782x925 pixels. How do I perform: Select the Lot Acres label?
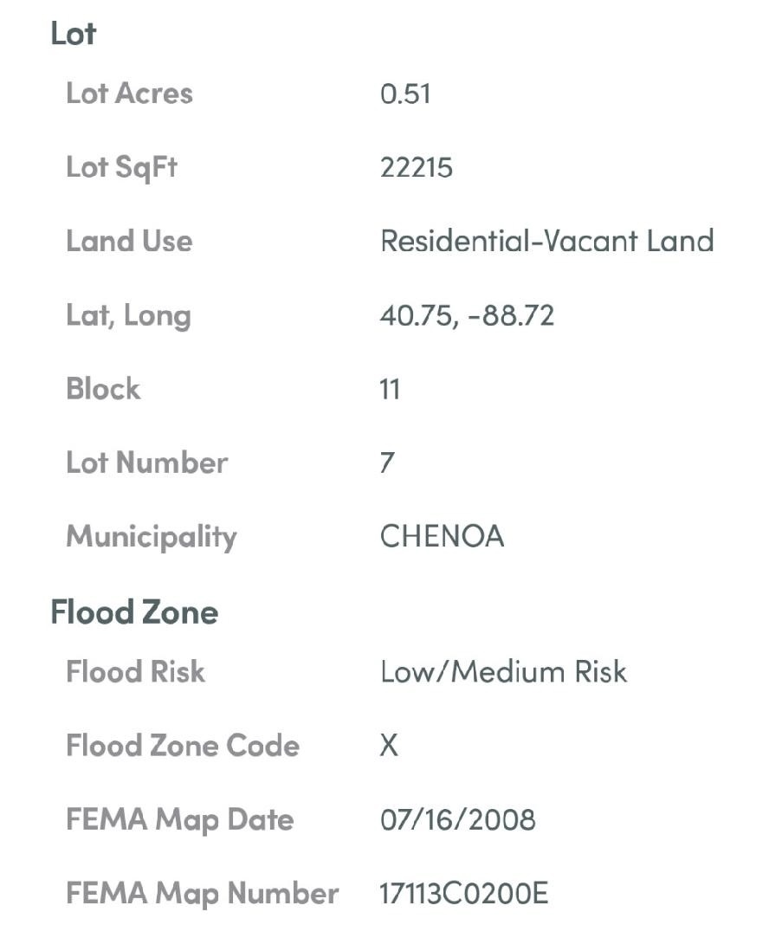(x=129, y=94)
